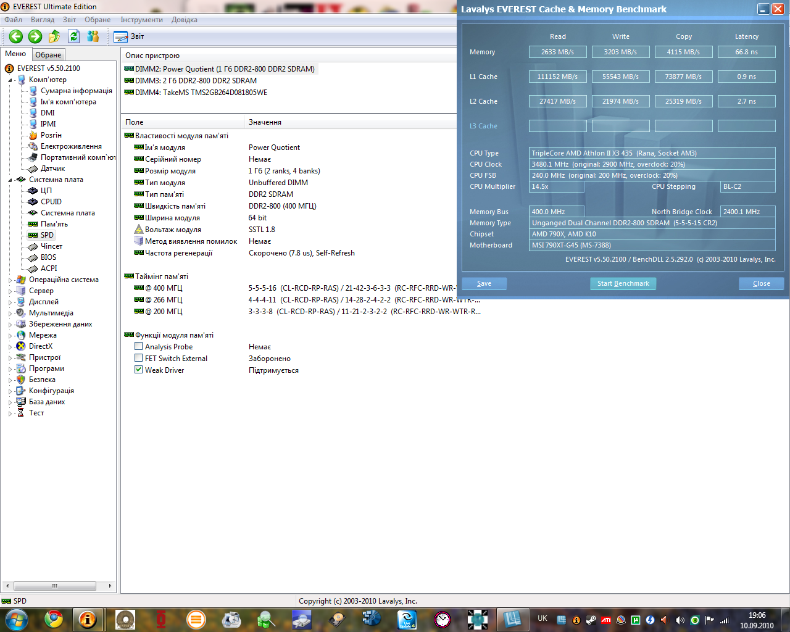
Task: Open the Інструменти menu
Action: click(141, 20)
